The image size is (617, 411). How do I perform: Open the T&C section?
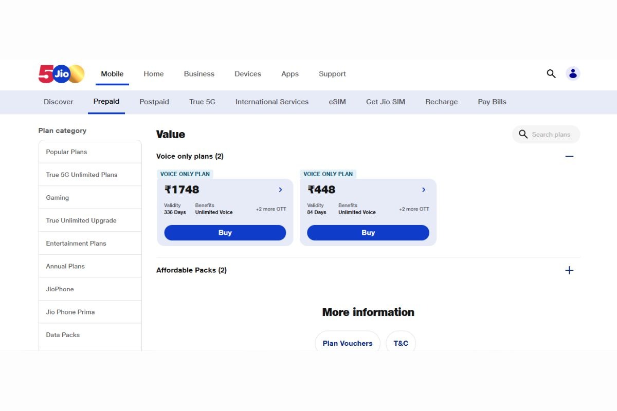(401, 343)
